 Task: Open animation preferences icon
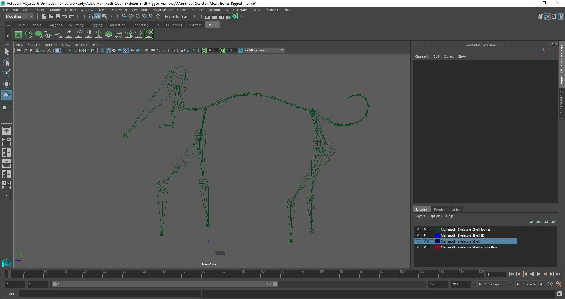pyautogui.click(x=559, y=284)
